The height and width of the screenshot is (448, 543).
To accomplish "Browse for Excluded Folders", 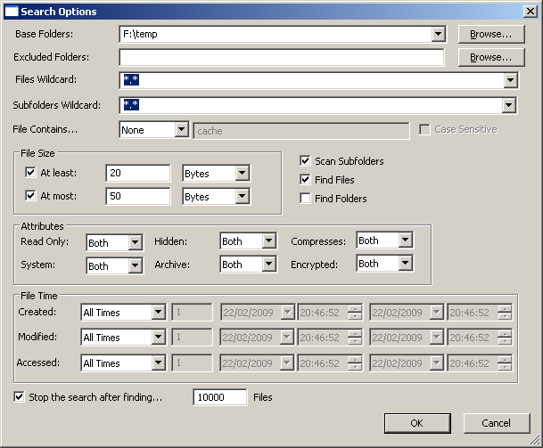I will click(491, 57).
